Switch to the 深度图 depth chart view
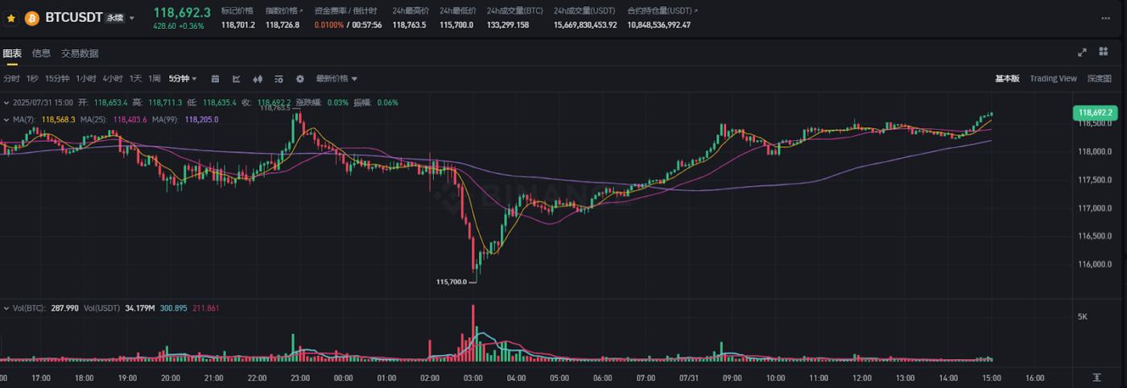This screenshot has height=388, width=1127. 1099,79
